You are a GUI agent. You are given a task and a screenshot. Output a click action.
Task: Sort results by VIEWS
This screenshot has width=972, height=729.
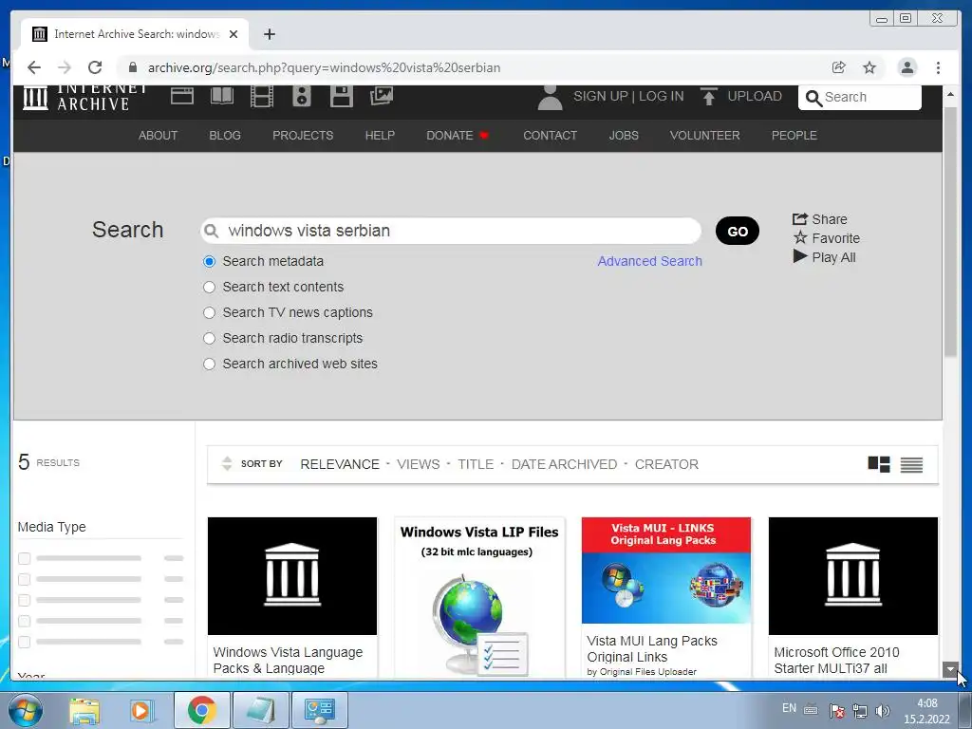419,464
